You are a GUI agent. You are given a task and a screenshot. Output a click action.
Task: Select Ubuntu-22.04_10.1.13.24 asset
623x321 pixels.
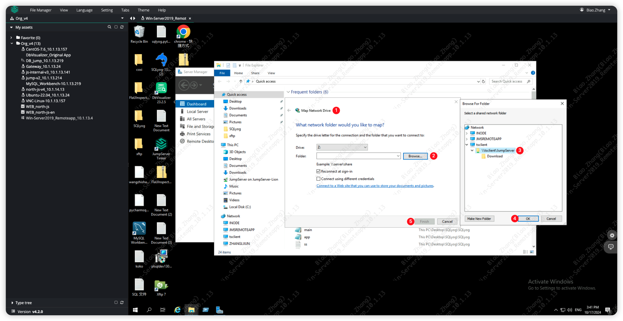[47, 95]
